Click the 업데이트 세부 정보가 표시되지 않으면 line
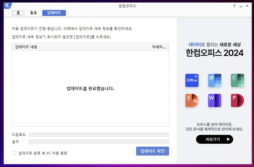 point(61,37)
